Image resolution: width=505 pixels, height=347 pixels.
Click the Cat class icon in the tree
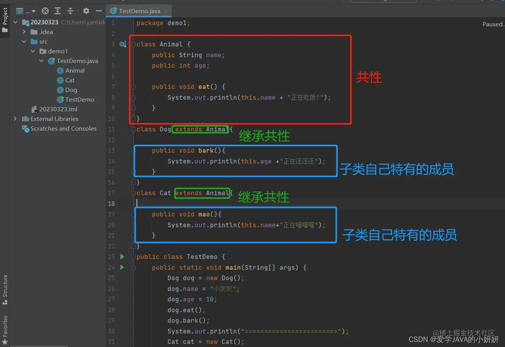pyautogui.click(x=60, y=80)
